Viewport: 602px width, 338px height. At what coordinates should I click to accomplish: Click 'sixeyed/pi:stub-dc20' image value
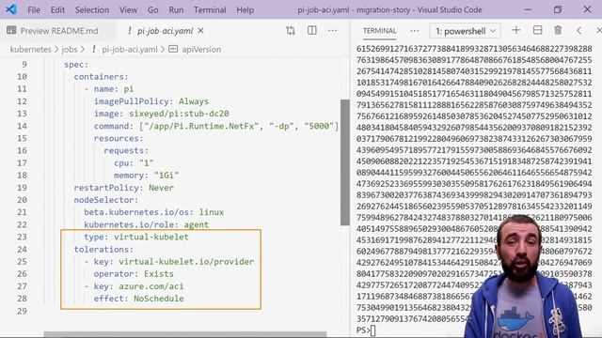179,114
